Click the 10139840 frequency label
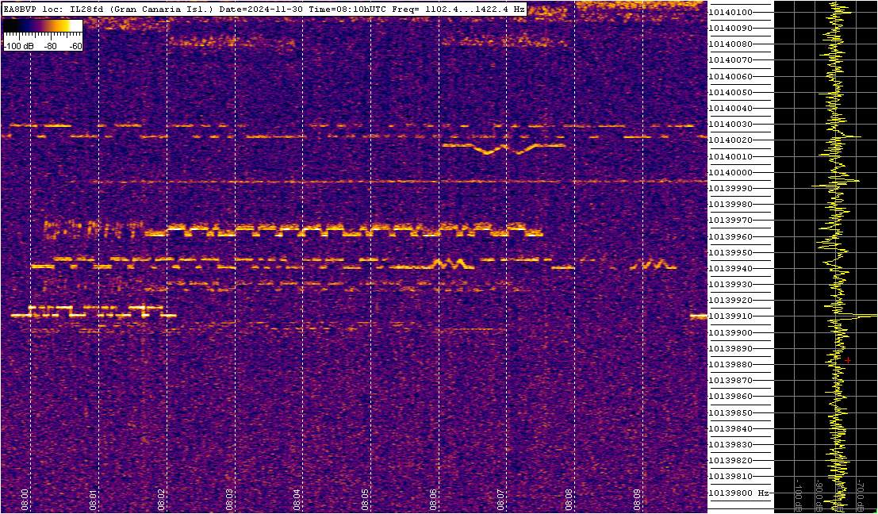 730,429
